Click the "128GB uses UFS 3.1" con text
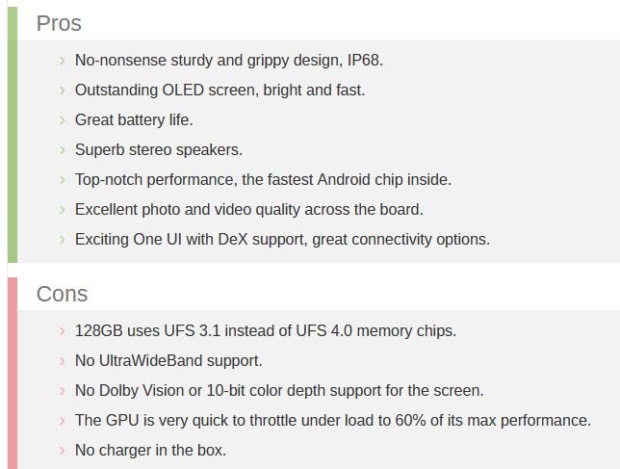 coord(265,331)
